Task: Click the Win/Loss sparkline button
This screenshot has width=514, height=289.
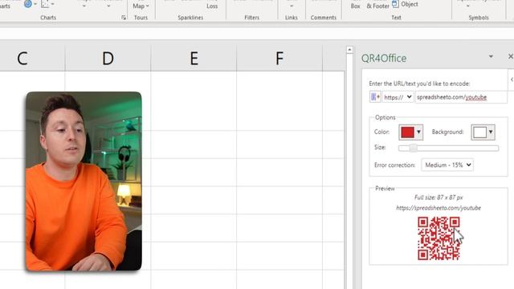Action: (x=212, y=6)
